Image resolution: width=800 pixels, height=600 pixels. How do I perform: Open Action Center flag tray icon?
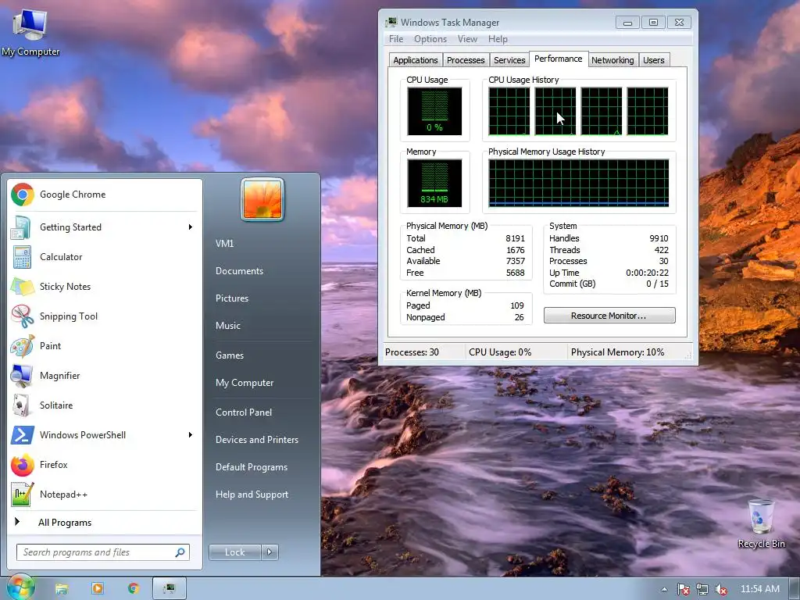tap(683, 589)
